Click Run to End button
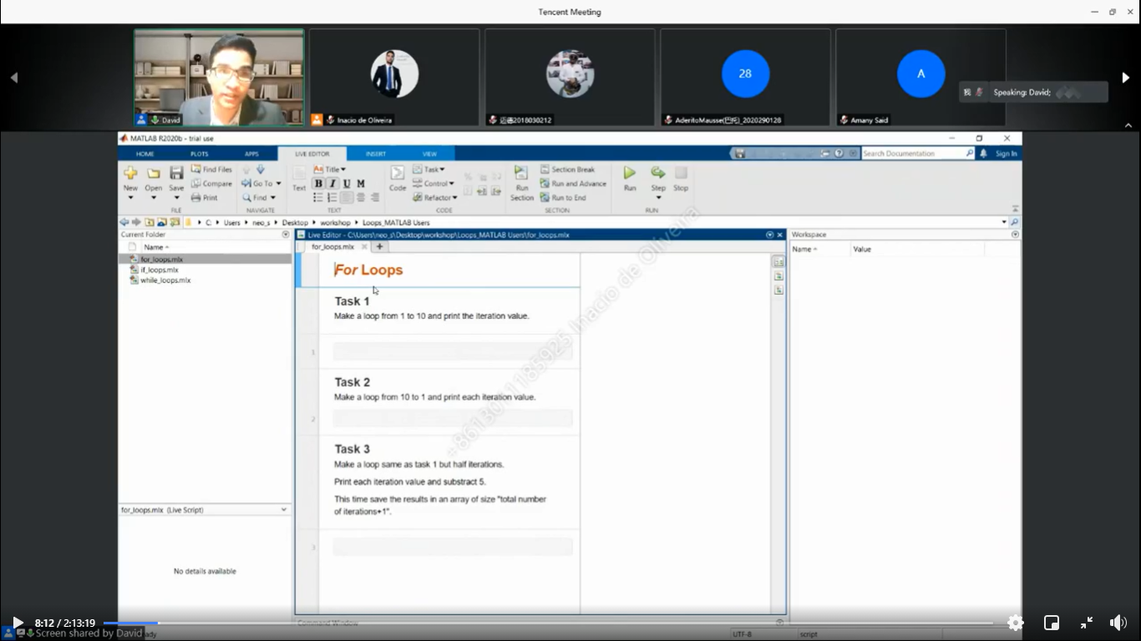1141x641 pixels. click(x=563, y=198)
